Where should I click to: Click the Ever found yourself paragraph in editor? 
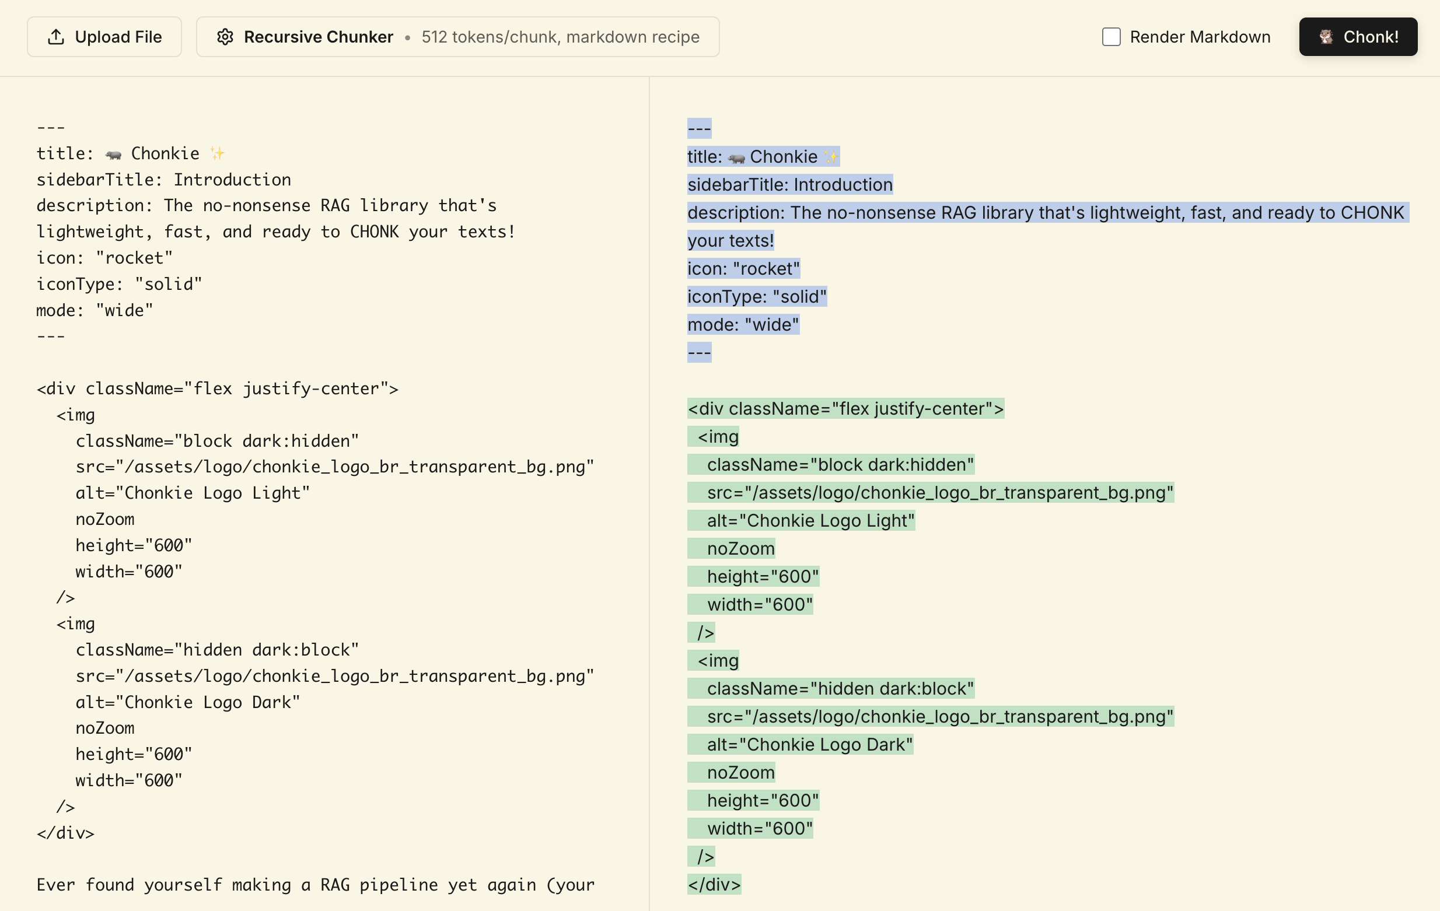[x=315, y=885]
